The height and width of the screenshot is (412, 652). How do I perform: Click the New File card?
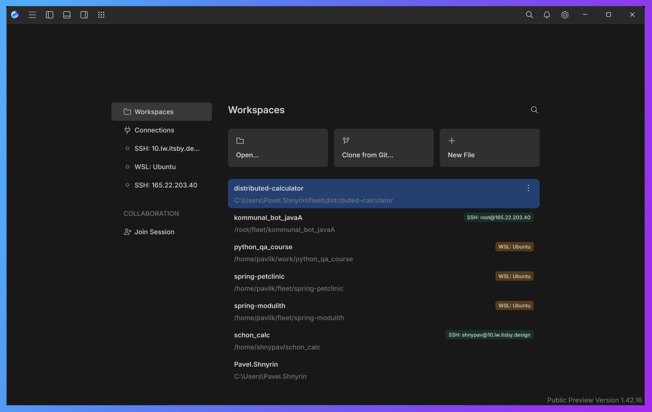tap(490, 148)
